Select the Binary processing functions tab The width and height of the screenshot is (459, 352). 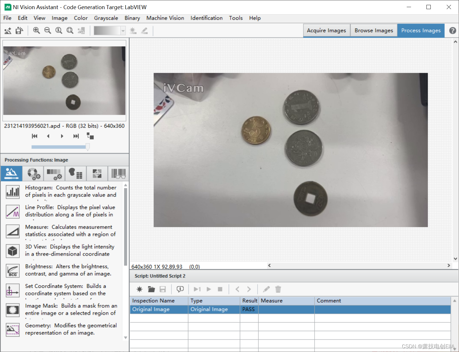[x=76, y=173]
